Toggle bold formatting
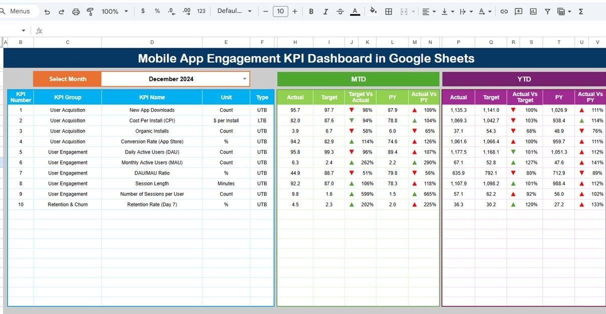This screenshot has width=606, height=314. click(x=311, y=11)
